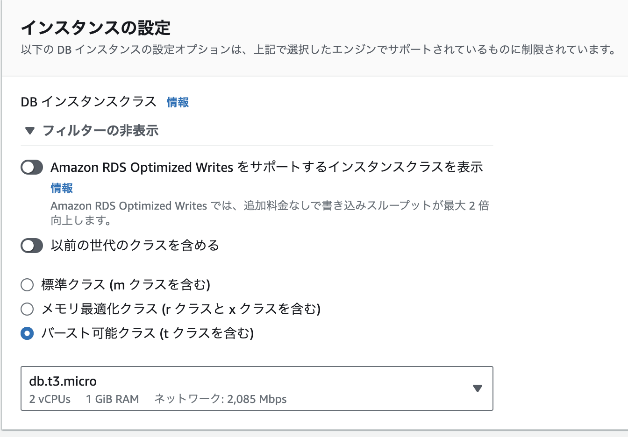The width and height of the screenshot is (628, 437).
Task: Click the empty radio circle beside 標準クラス
Action: (x=27, y=284)
